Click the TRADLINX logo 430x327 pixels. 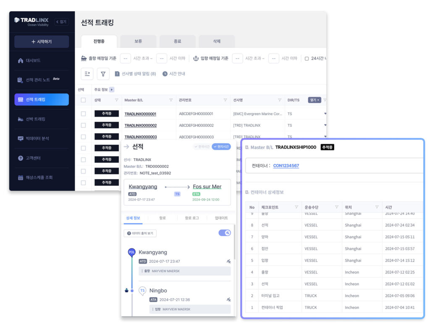click(31, 21)
